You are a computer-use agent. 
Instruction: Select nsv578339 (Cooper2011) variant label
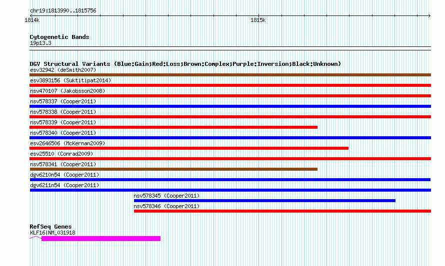[x=63, y=122]
